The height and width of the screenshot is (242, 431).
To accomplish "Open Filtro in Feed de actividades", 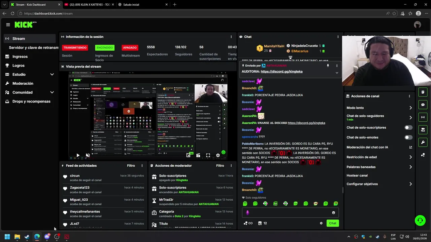I will [131, 165].
